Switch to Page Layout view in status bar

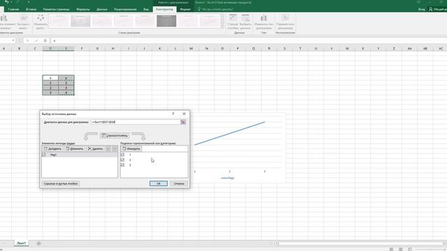click(400, 249)
